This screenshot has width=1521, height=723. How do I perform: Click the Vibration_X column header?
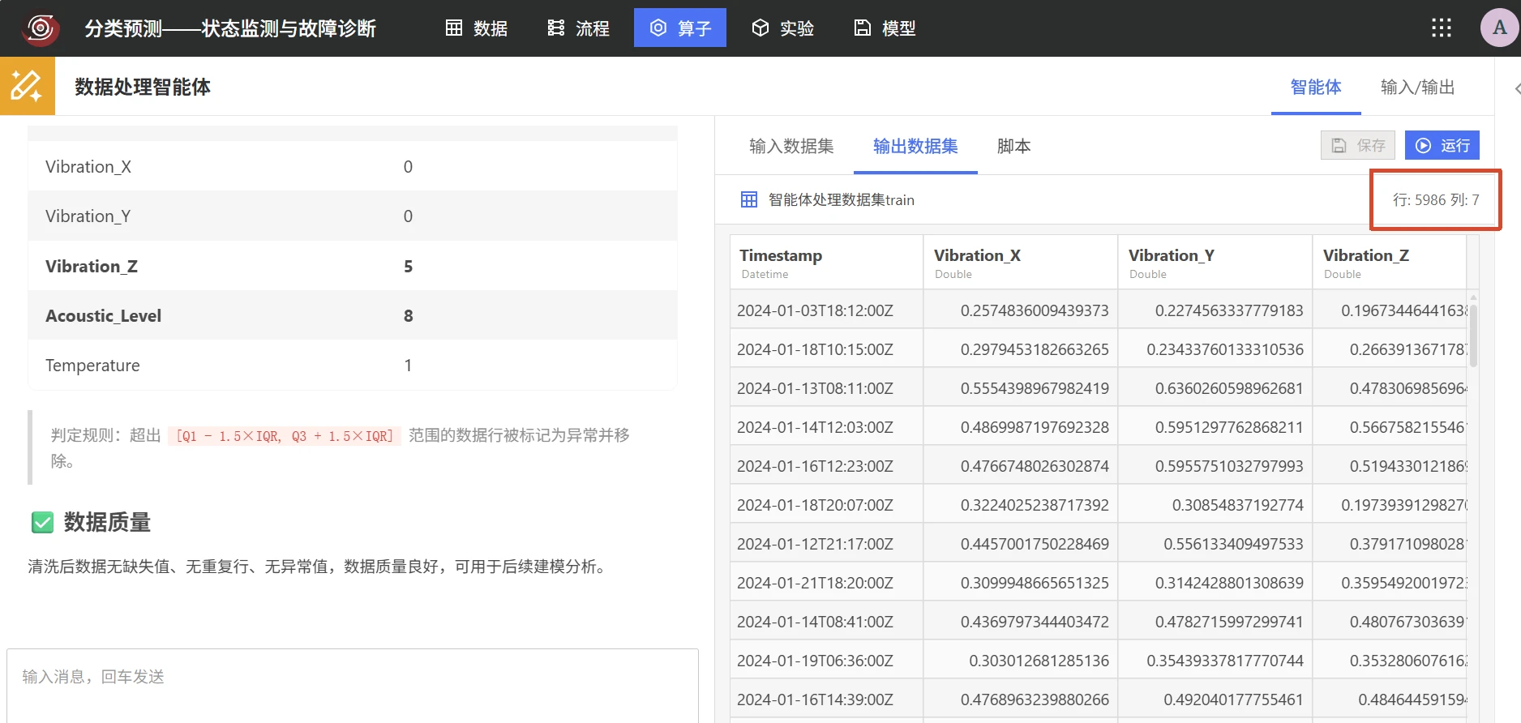pos(1021,262)
